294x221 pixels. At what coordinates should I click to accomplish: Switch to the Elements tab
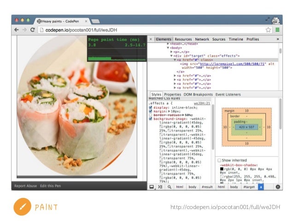[x=164, y=39]
